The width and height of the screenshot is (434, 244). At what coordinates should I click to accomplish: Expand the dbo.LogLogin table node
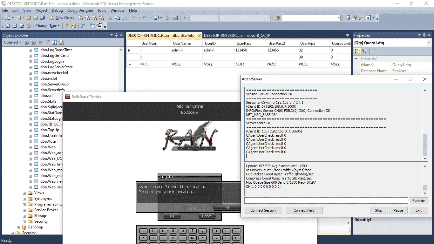(30, 61)
